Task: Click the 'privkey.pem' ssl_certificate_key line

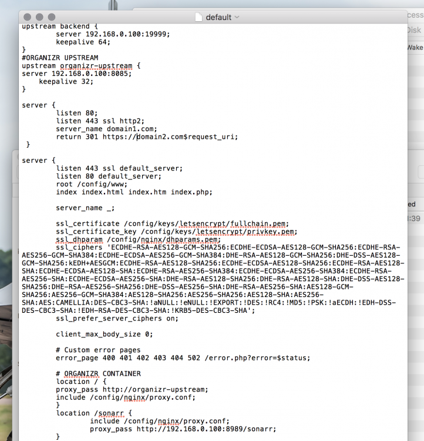Action: point(176,232)
